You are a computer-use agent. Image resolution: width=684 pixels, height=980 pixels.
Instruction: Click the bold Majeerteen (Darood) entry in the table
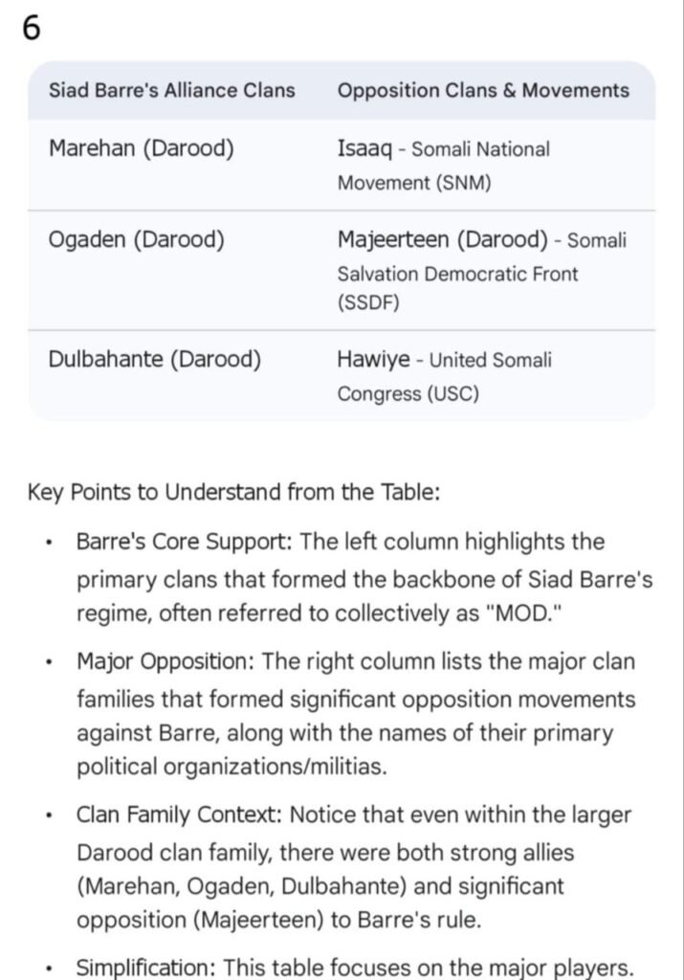point(442,239)
